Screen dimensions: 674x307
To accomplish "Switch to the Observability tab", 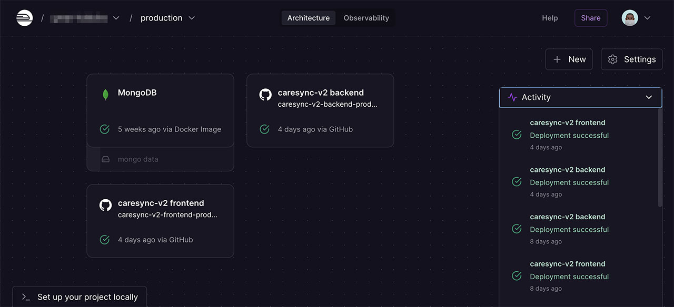I will point(366,18).
